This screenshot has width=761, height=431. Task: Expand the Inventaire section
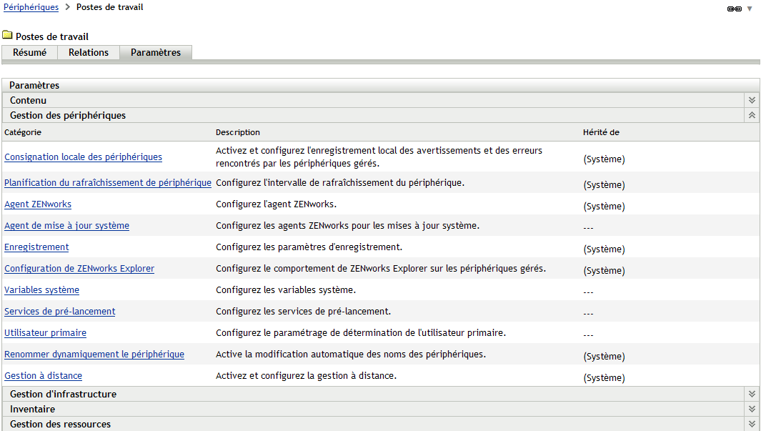[x=751, y=409]
